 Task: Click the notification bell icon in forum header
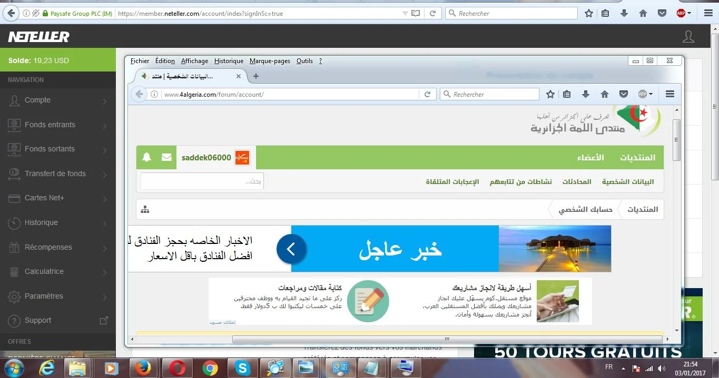pyautogui.click(x=147, y=157)
